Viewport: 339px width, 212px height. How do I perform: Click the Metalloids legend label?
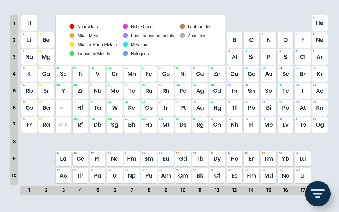pyautogui.click(x=141, y=45)
